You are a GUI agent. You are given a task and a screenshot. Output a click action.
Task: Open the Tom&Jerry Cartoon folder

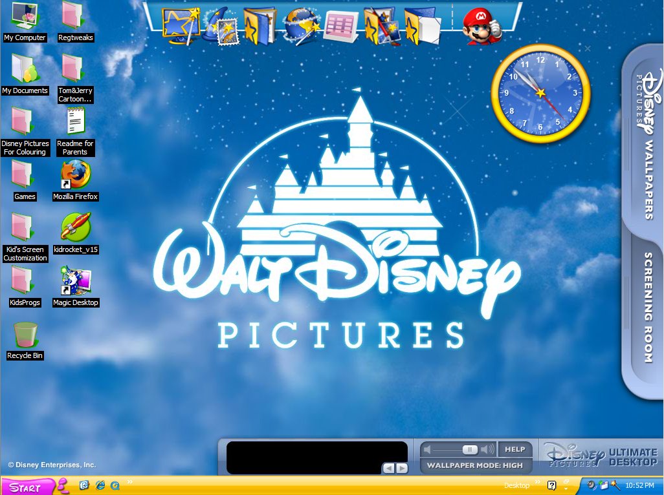75,78
